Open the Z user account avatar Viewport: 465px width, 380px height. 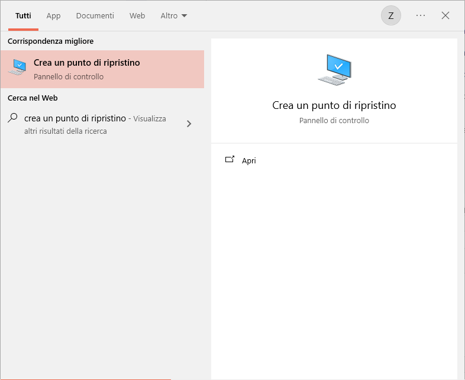pyautogui.click(x=390, y=16)
